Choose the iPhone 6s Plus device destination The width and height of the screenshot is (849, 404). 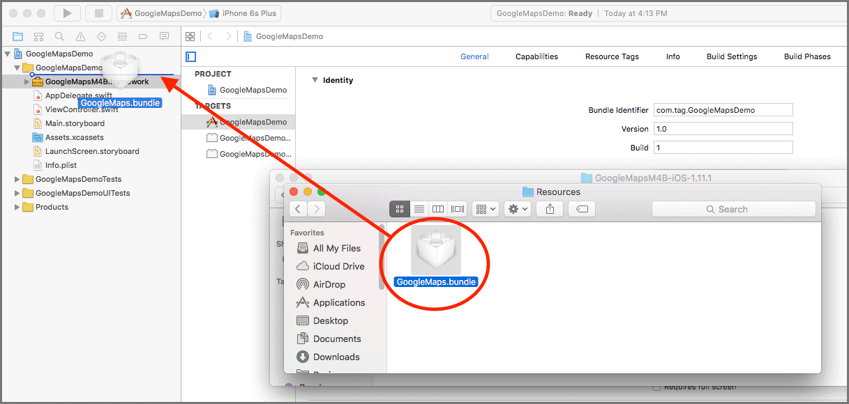242,13
